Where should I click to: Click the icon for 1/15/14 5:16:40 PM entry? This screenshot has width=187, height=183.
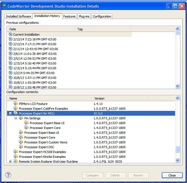click(10, 63)
